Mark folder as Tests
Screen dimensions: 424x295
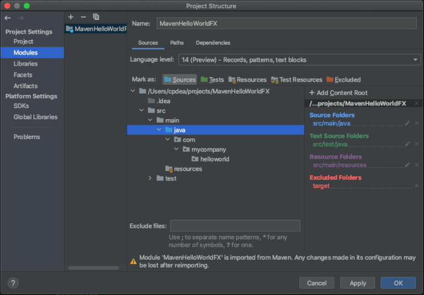pos(212,80)
